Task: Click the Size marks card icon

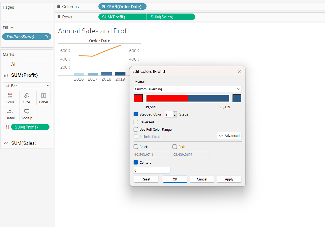Action: 27,98
